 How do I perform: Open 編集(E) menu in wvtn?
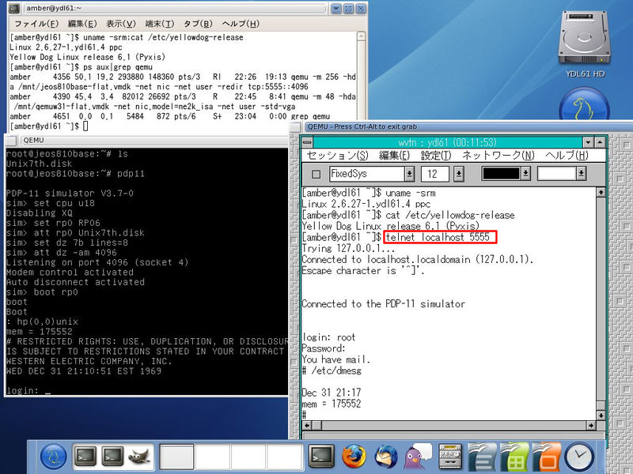[394, 155]
